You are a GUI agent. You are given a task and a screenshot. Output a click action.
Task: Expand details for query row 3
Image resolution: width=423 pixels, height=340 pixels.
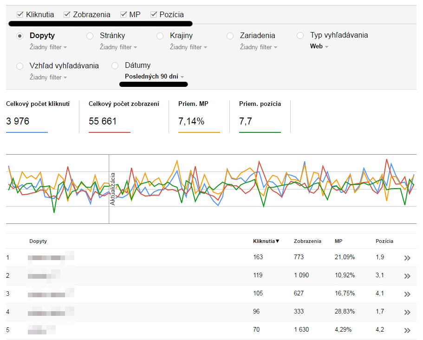(407, 294)
